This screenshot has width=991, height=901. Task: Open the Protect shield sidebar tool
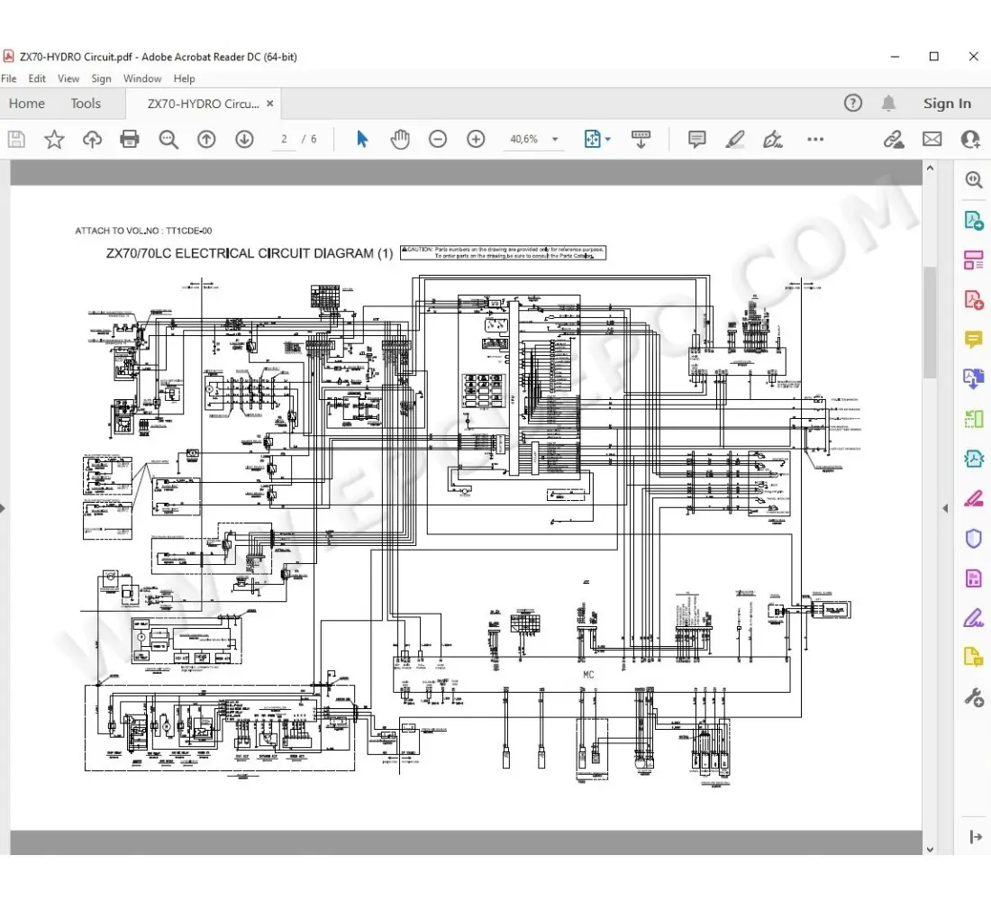coord(973,538)
